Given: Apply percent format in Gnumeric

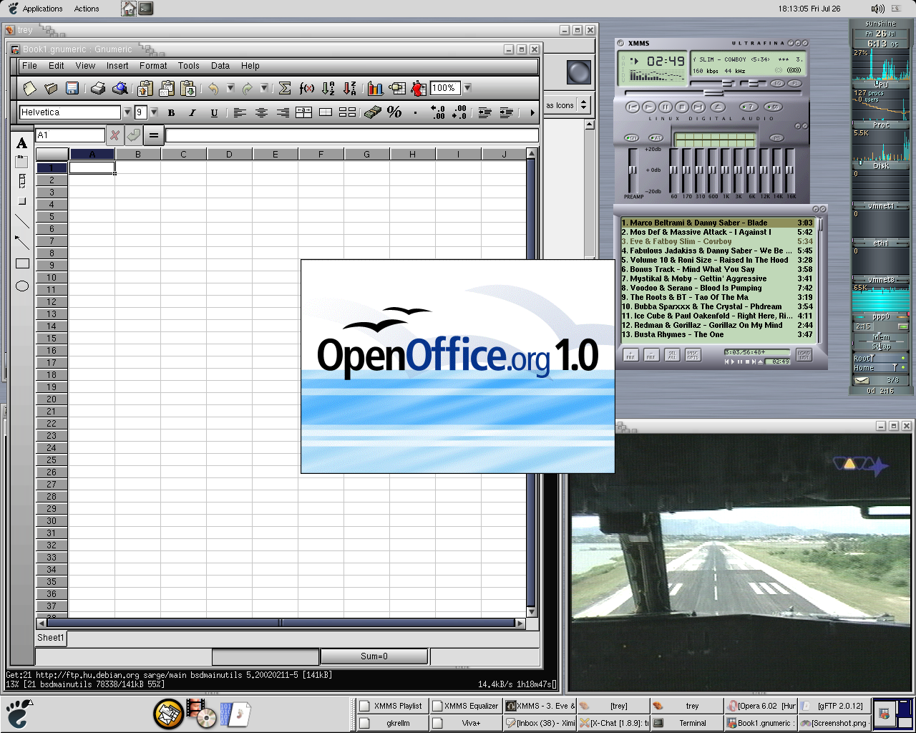Looking at the screenshot, I should coord(394,112).
